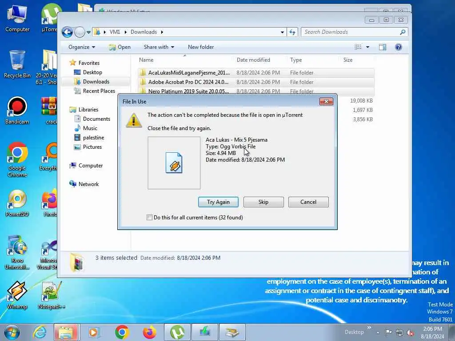455x341 pixels.
Task: Open the view options dropdown arrow
Action: [x=367, y=47]
